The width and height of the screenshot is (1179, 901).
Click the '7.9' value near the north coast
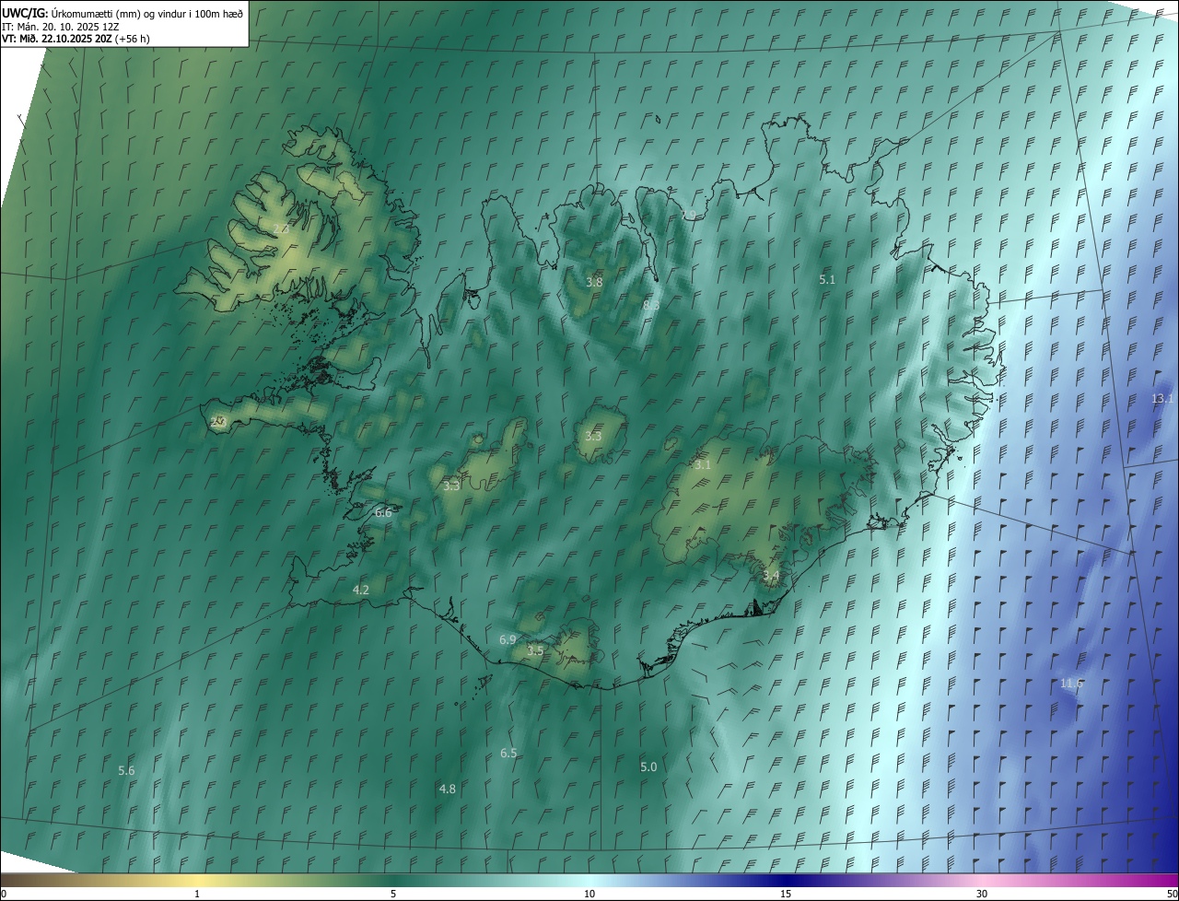tap(689, 215)
